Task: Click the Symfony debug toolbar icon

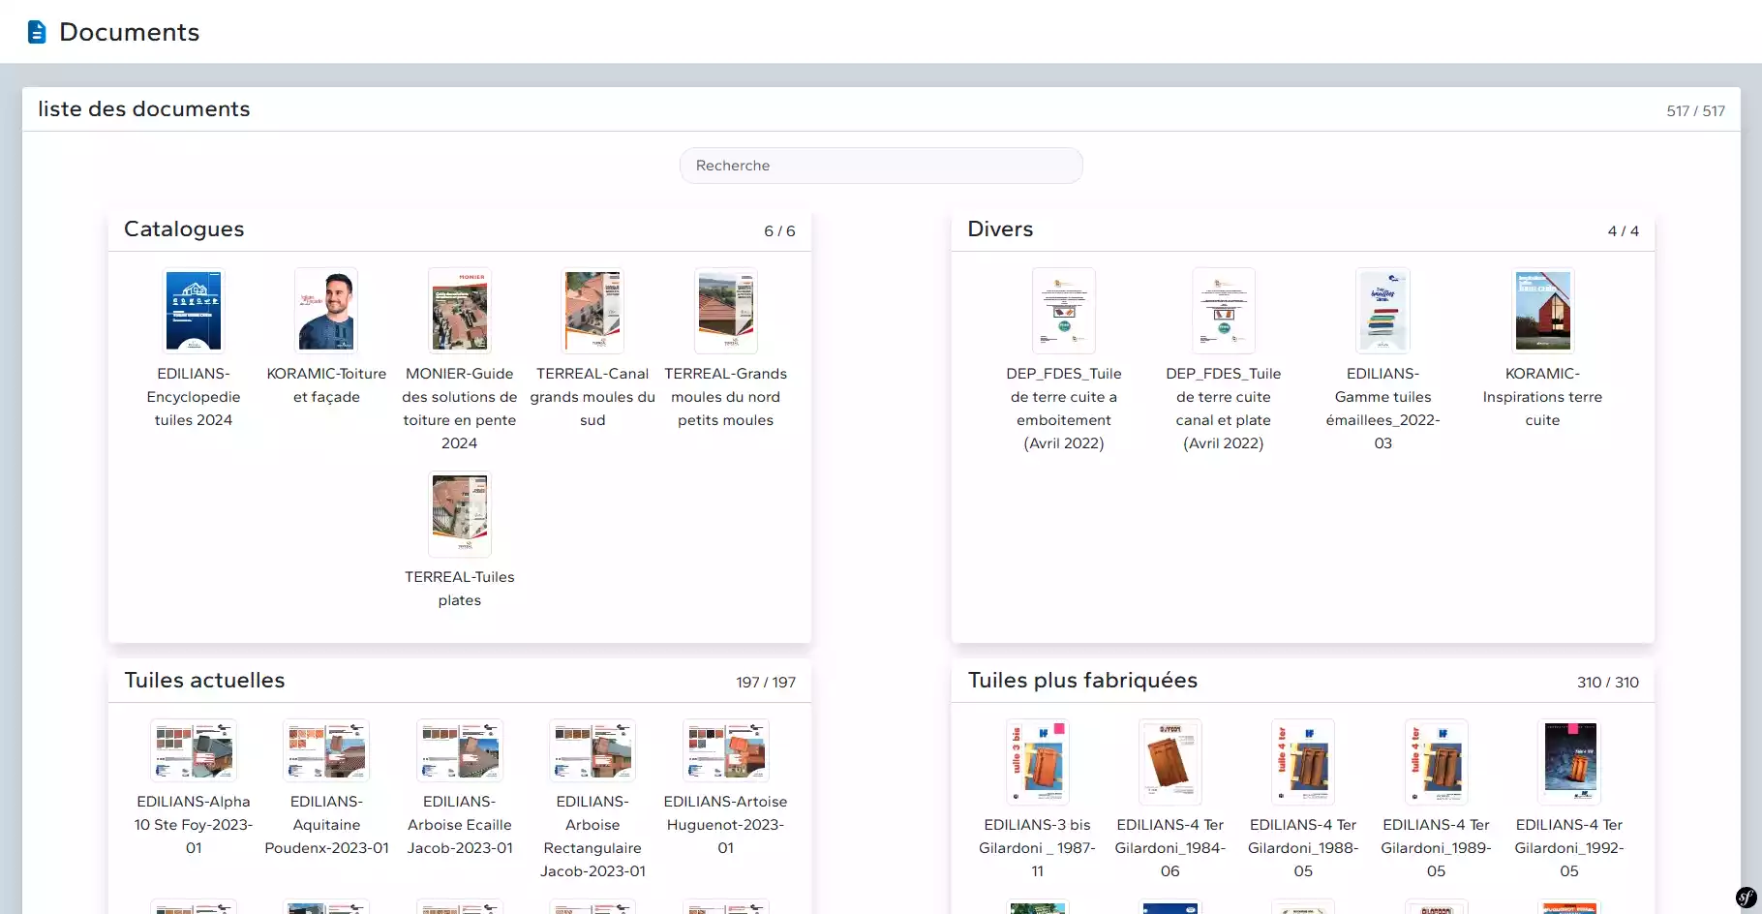Action: (1746, 898)
